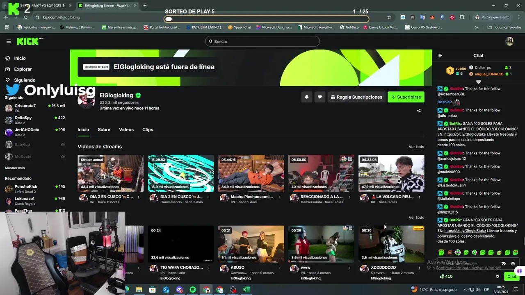The height and width of the screenshot is (295, 525).
Task: Click the Suscribirse button
Action: pos(406,97)
